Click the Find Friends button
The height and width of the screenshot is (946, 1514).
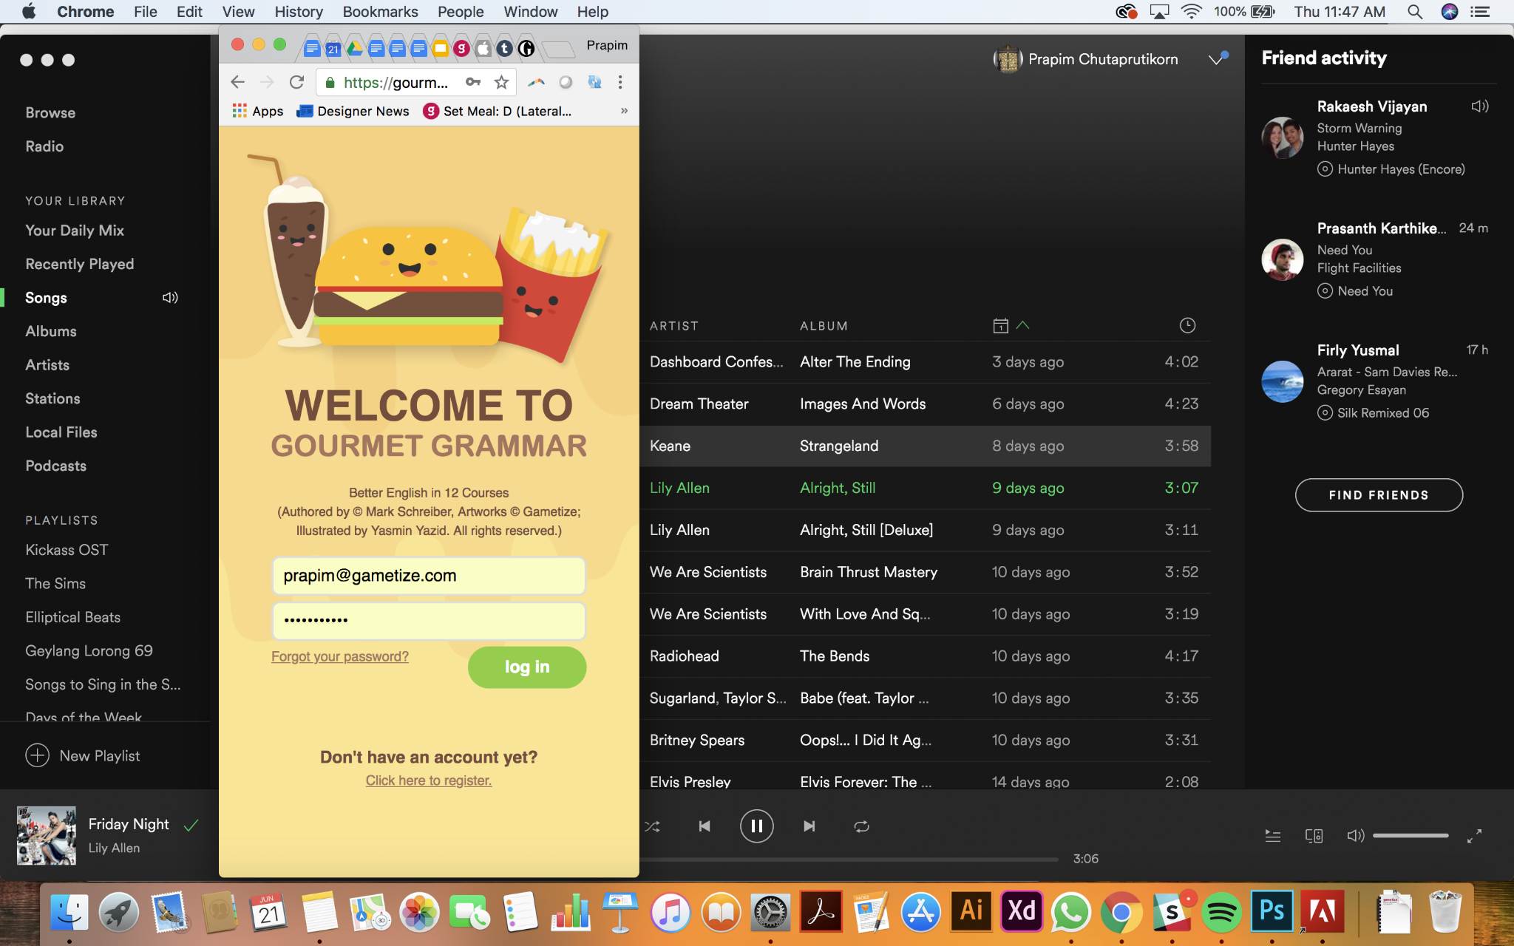click(1379, 495)
